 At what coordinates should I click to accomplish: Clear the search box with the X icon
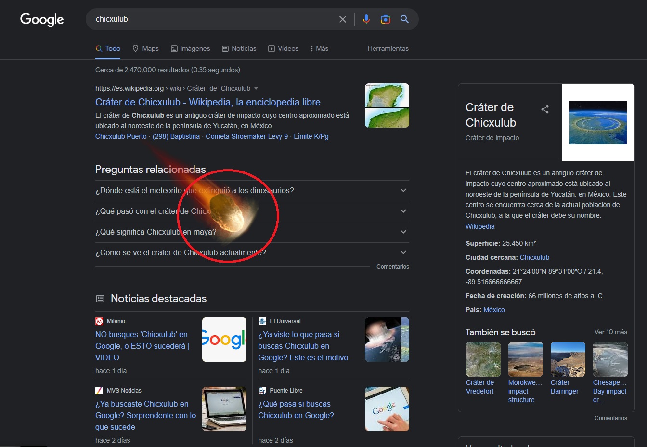(x=343, y=19)
